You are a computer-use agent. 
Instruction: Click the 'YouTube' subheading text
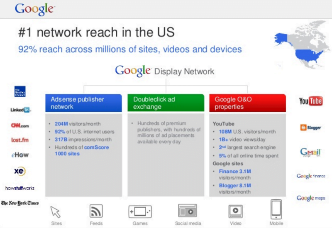223,124
